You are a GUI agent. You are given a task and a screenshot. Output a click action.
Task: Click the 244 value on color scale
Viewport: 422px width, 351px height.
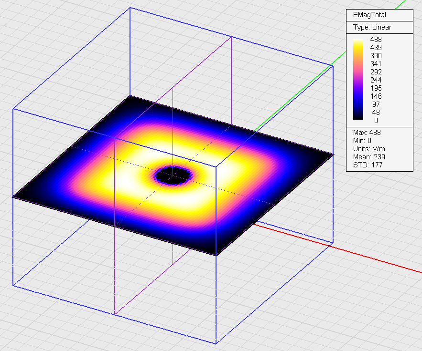click(x=376, y=80)
